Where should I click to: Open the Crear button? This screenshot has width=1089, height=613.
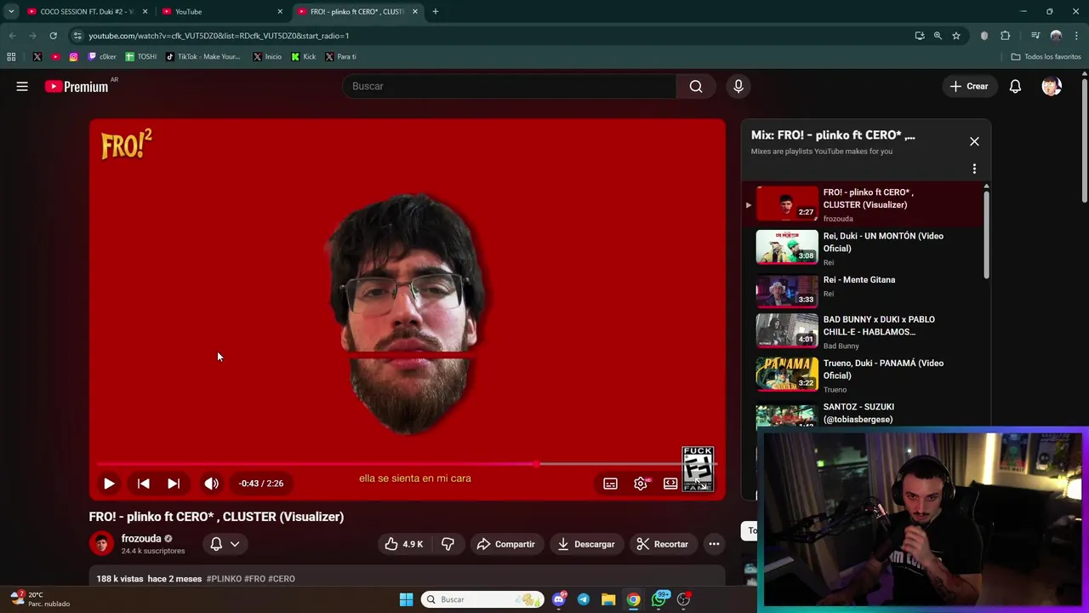[969, 86]
